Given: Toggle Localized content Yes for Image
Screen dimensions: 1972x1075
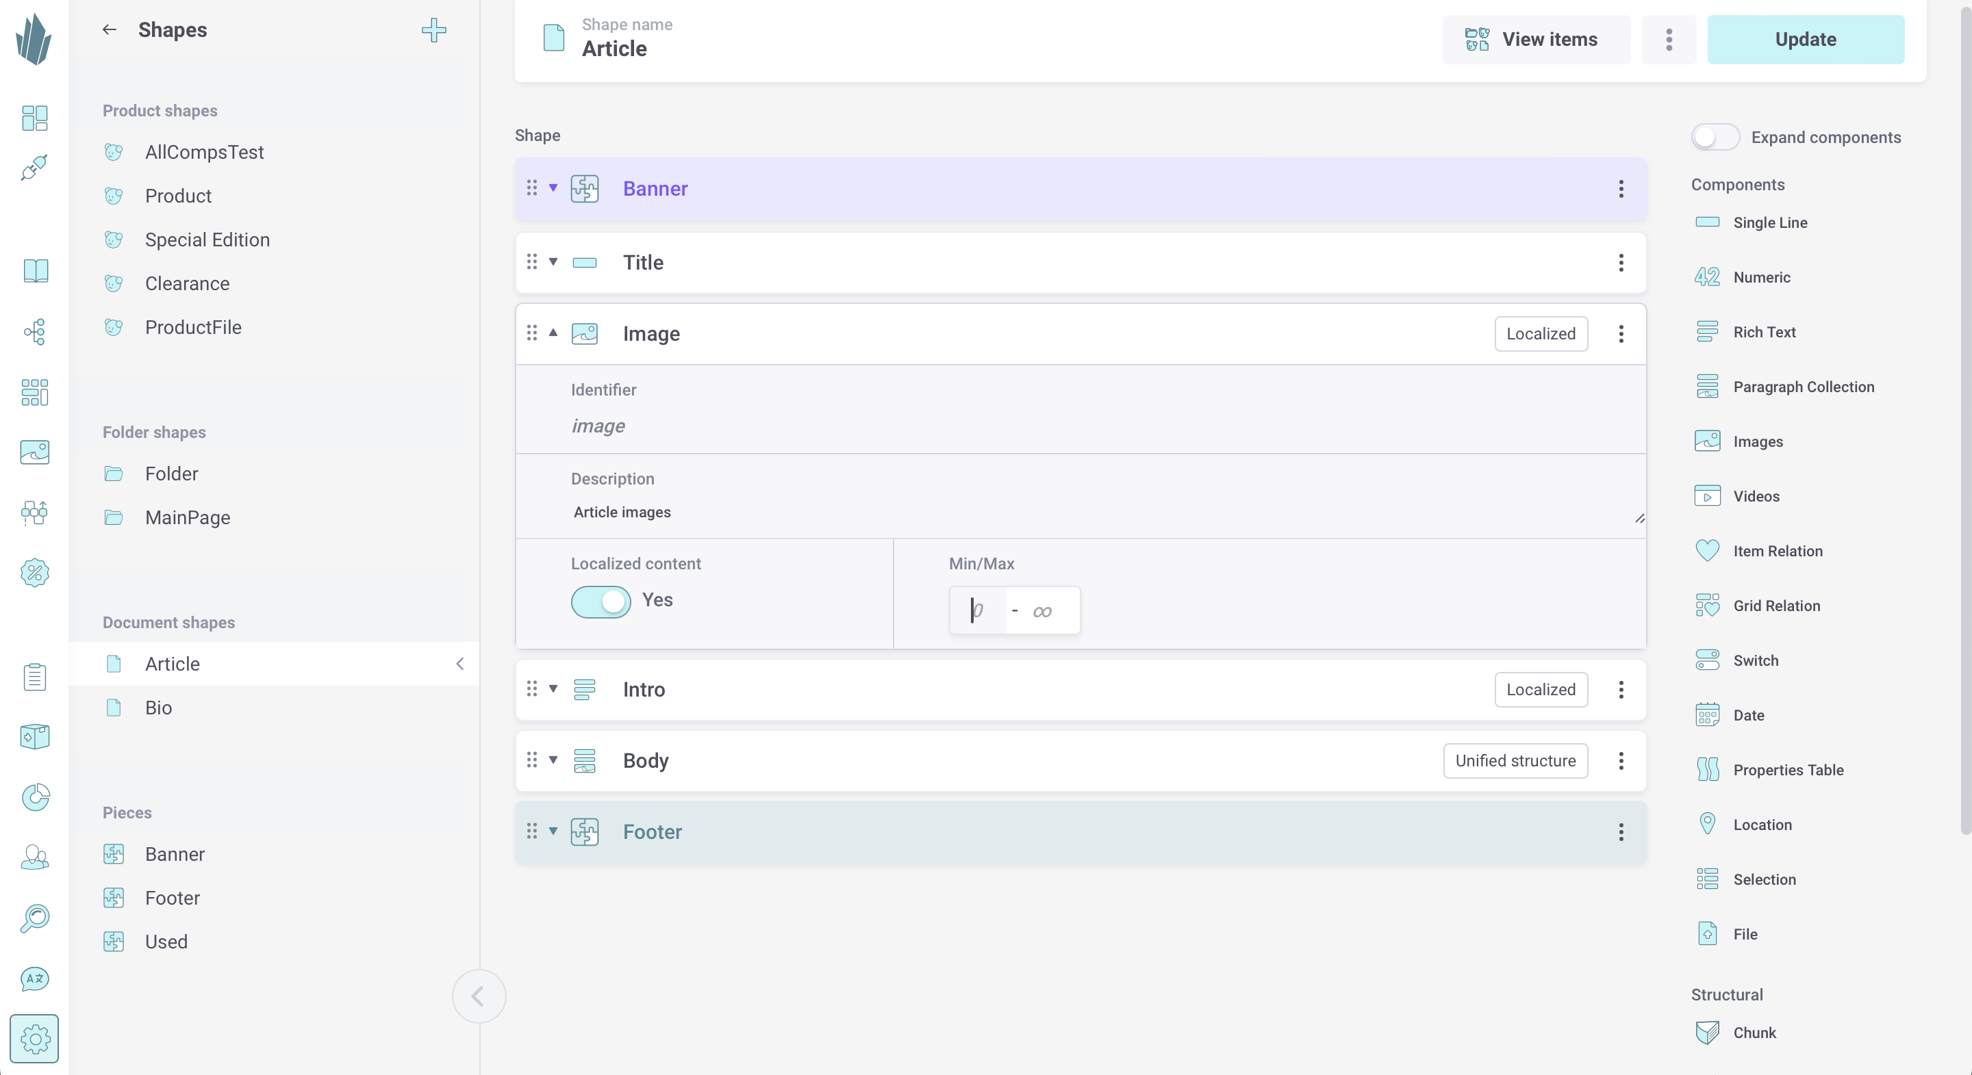Looking at the screenshot, I should click(x=601, y=599).
